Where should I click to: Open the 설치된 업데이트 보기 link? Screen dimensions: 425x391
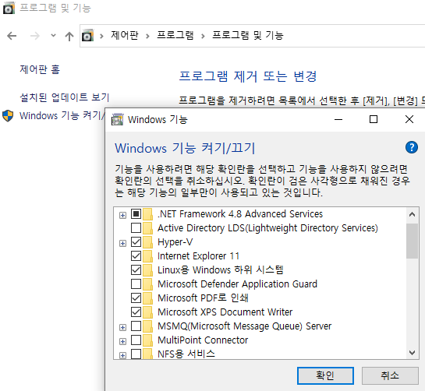[65, 97]
